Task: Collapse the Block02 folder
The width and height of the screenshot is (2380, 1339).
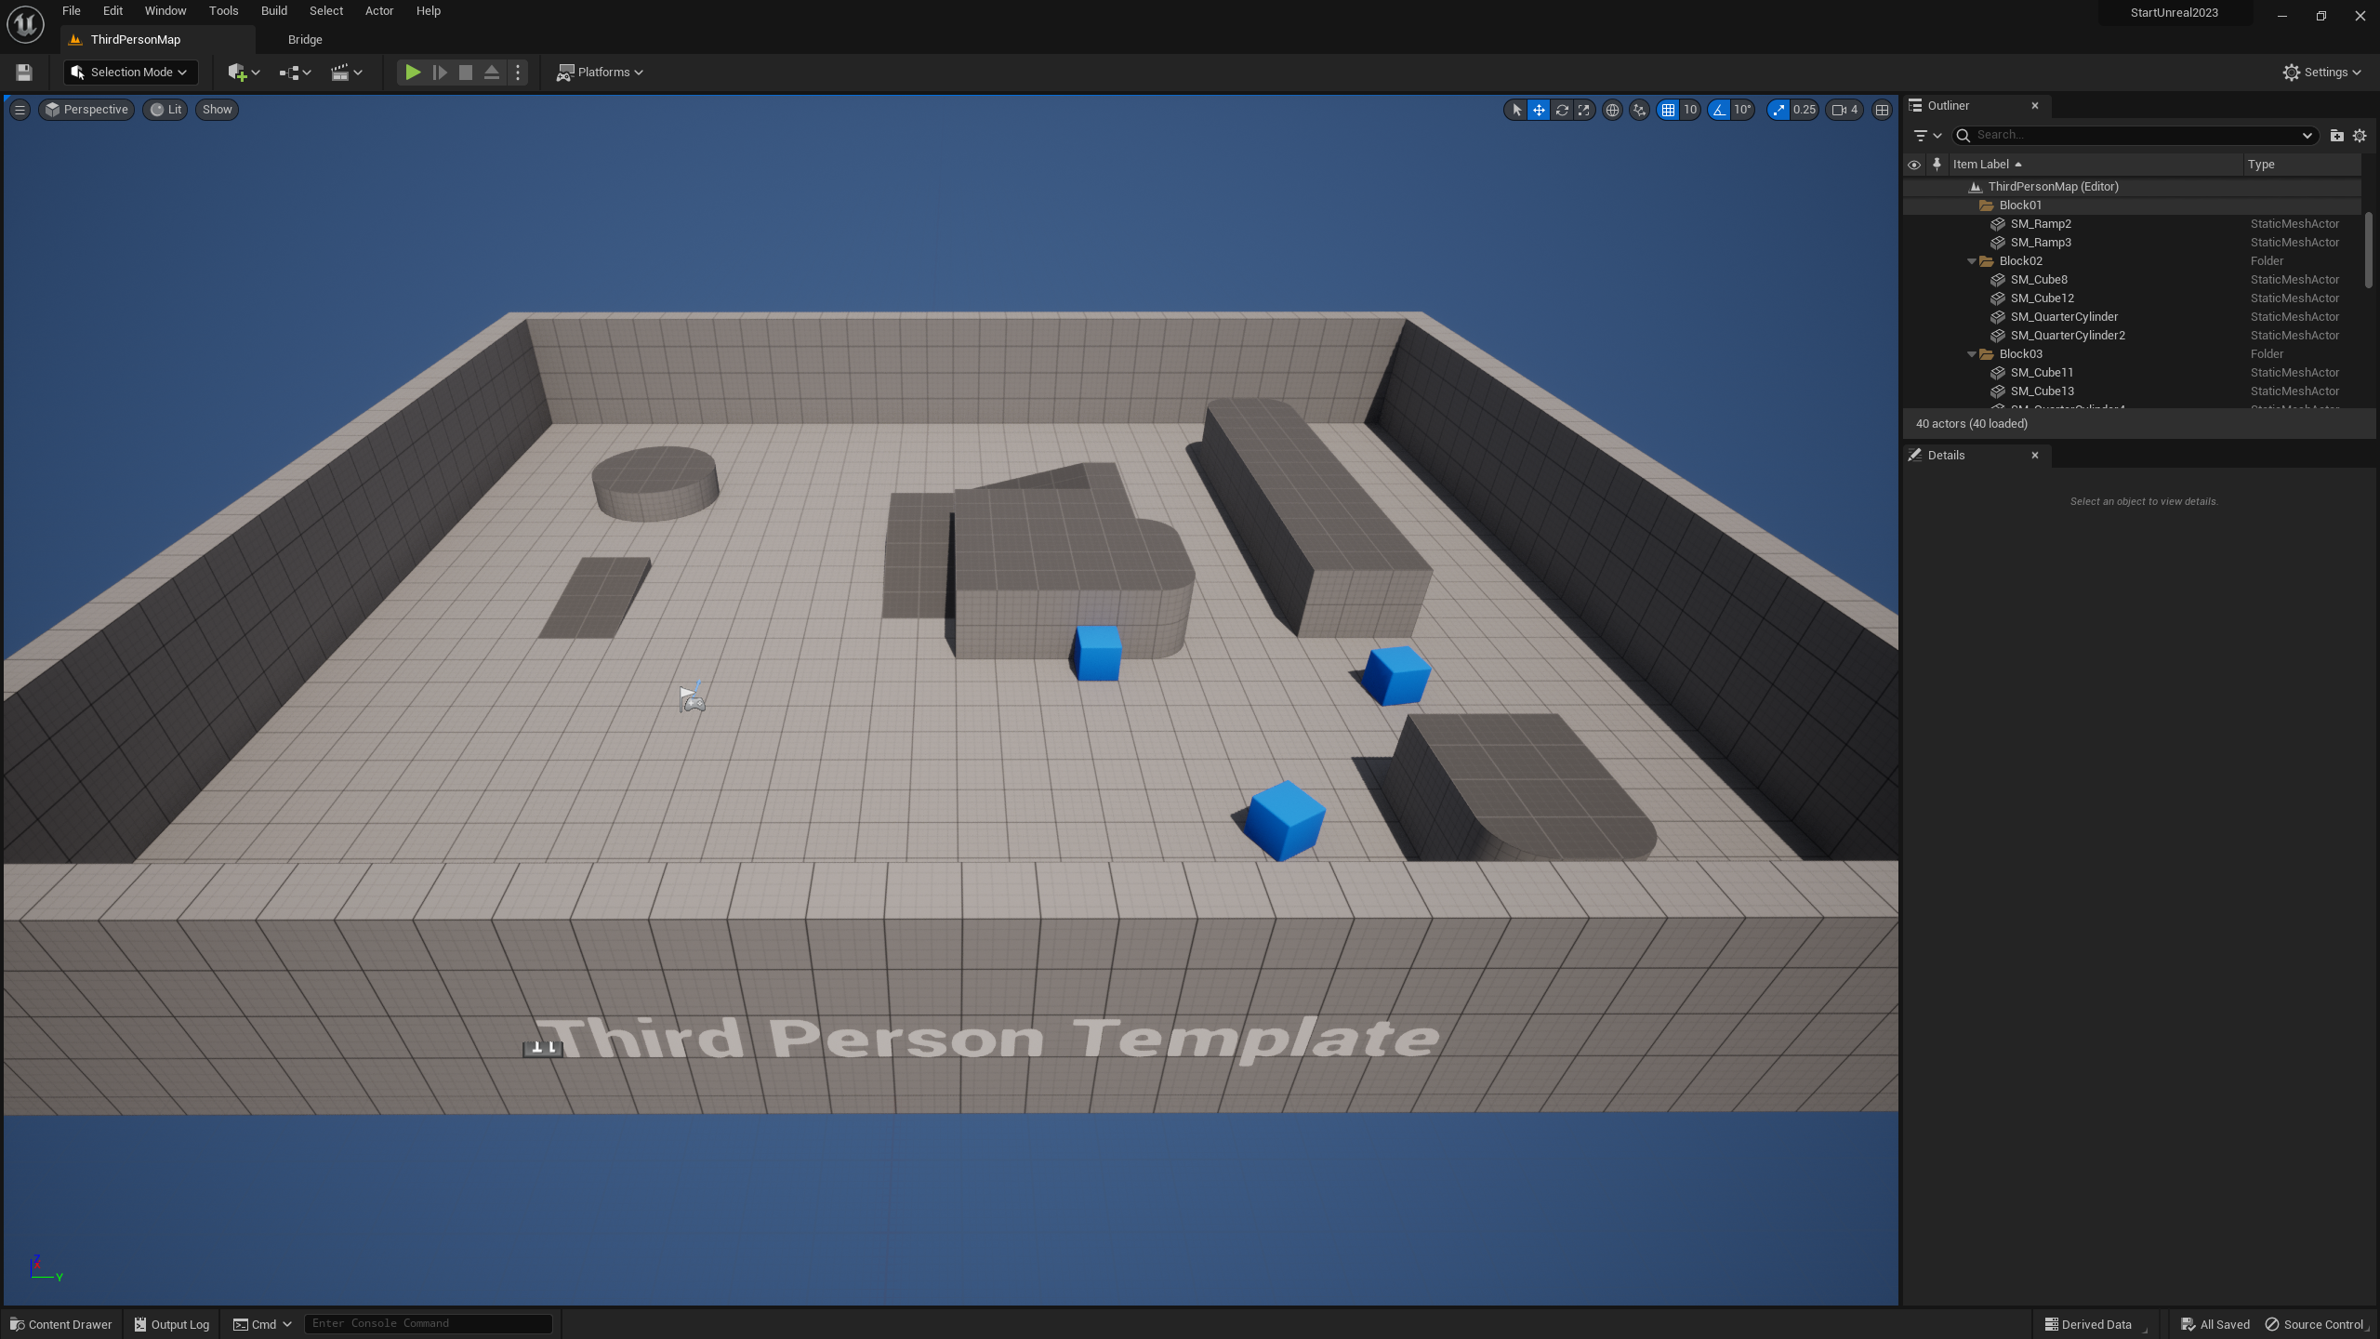Action: (1972, 261)
